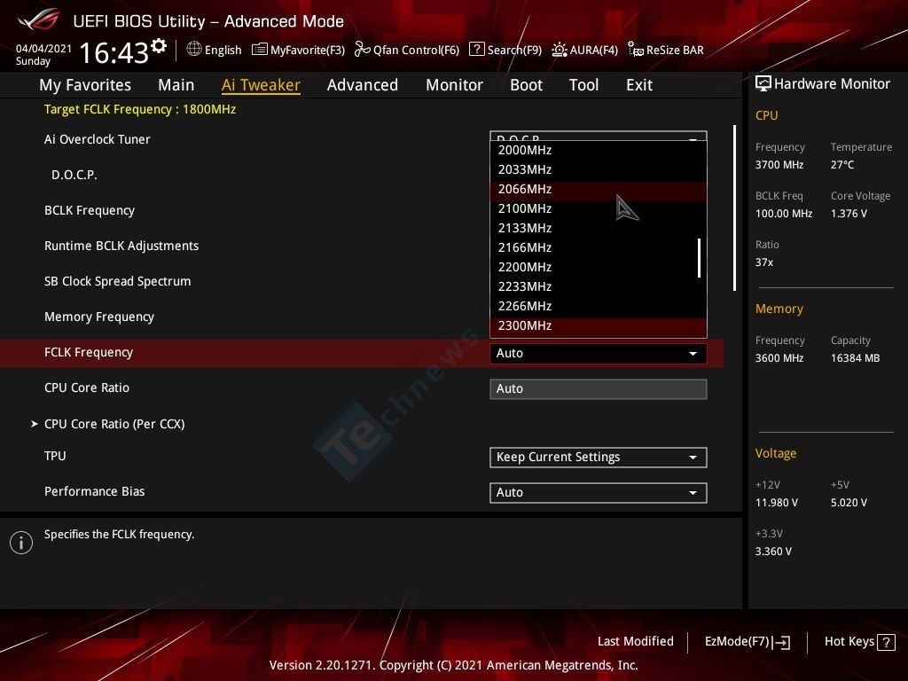908x681 pixels.
Task: Click the EzMode(F7) button
Action: [x=747, y=642]
